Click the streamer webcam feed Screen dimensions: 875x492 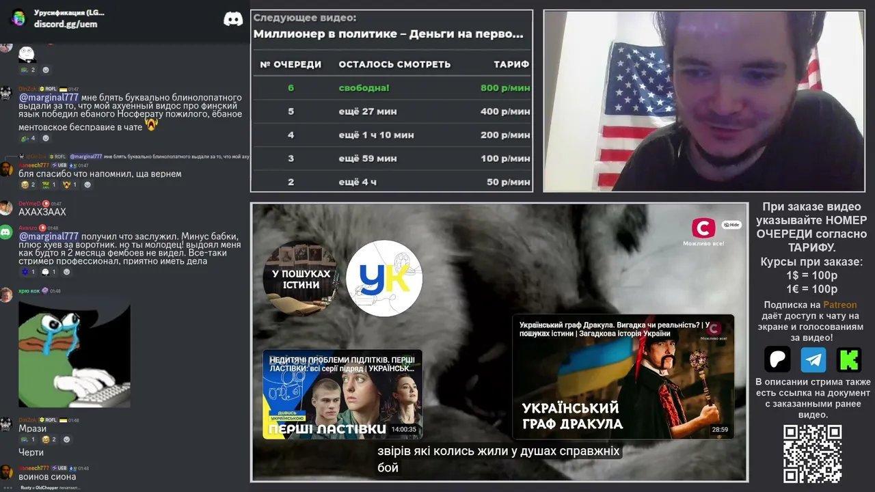click(704, 101)
